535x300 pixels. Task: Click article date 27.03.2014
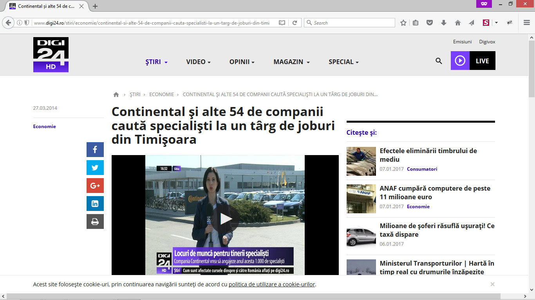coord(45,108)
